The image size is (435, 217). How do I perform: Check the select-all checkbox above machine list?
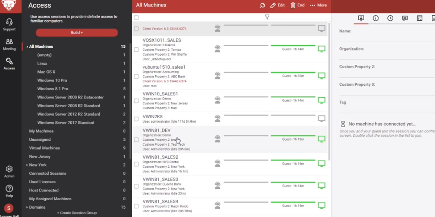click(136, 17)
